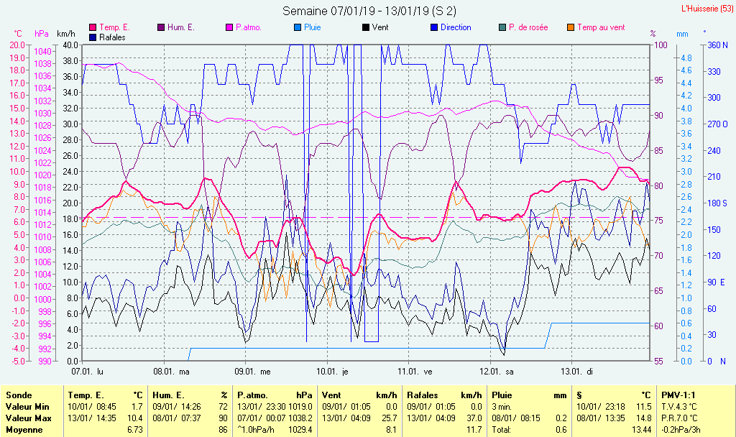Click the average pressure value 1029.4
The width and height of the screenshot is (736, 437).
(300, 430)
